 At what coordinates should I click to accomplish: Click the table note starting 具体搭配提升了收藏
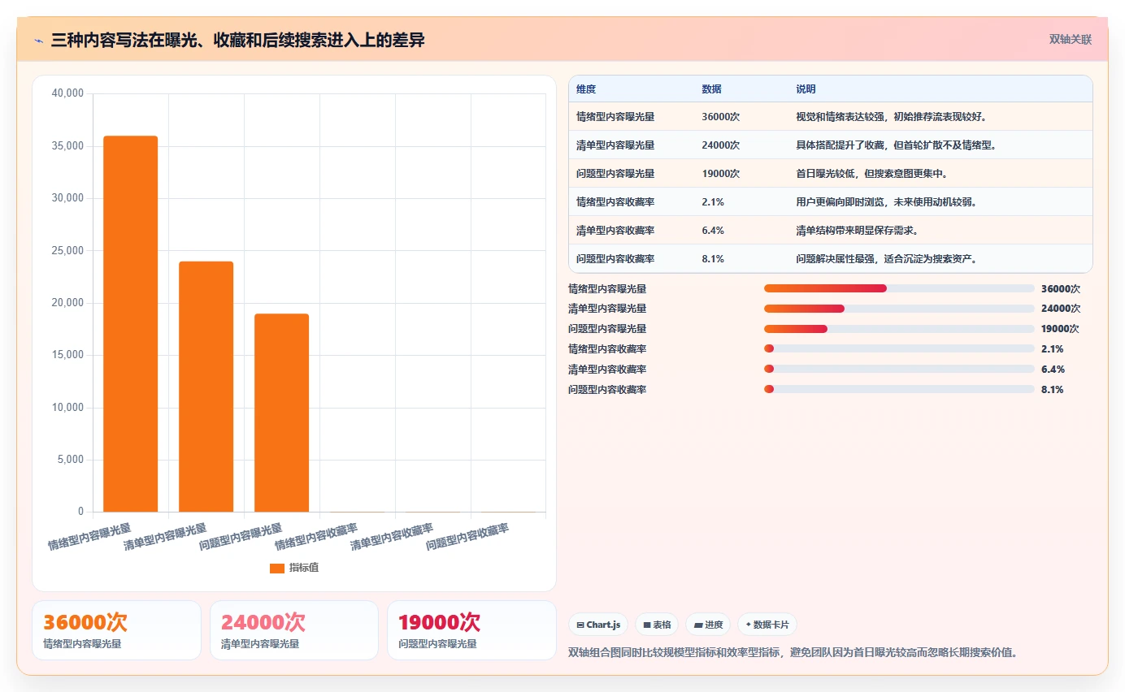point(896,145)
